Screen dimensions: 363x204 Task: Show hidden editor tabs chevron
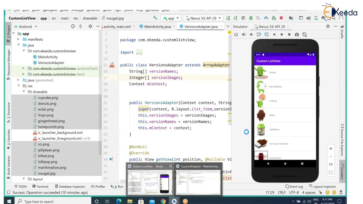[227, 26]
